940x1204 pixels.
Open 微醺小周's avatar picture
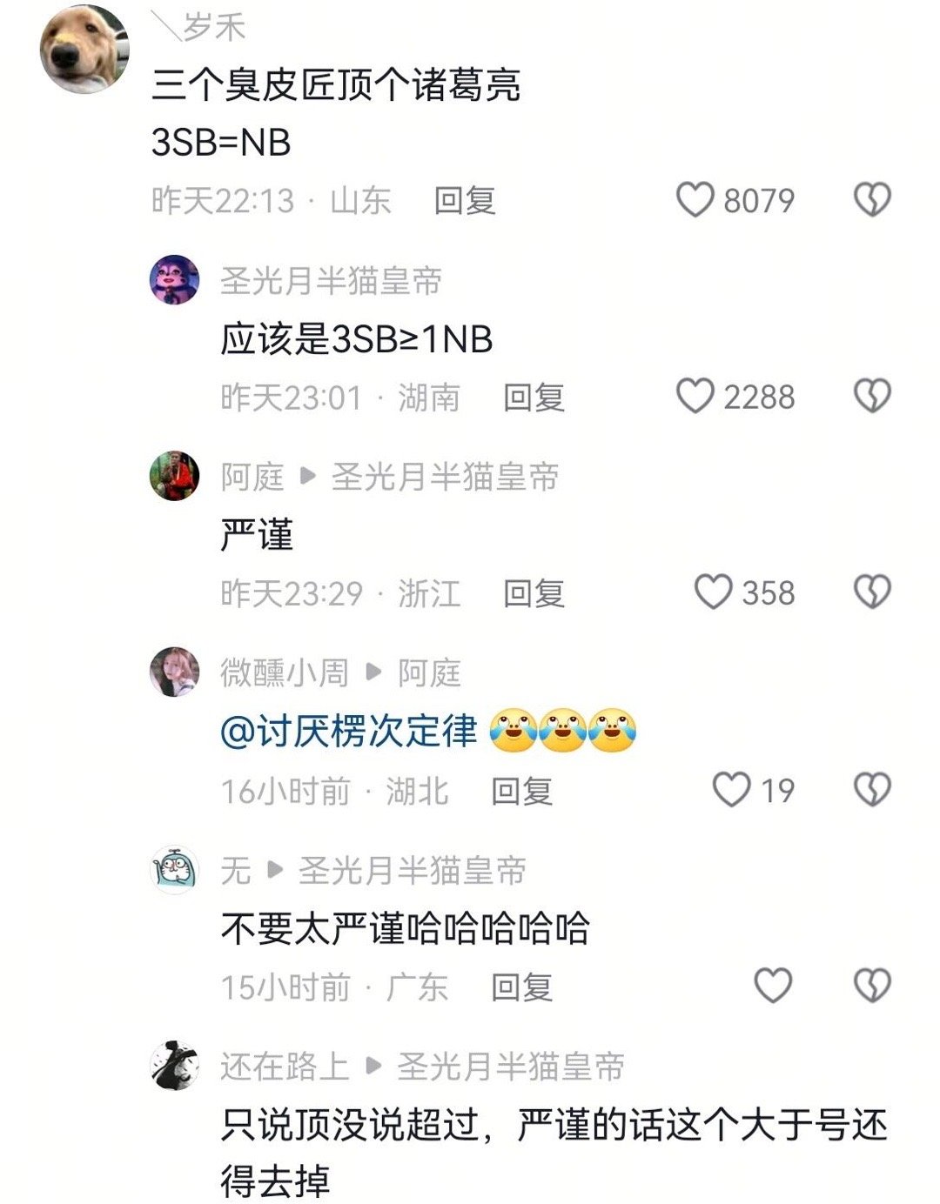[175, 672]
